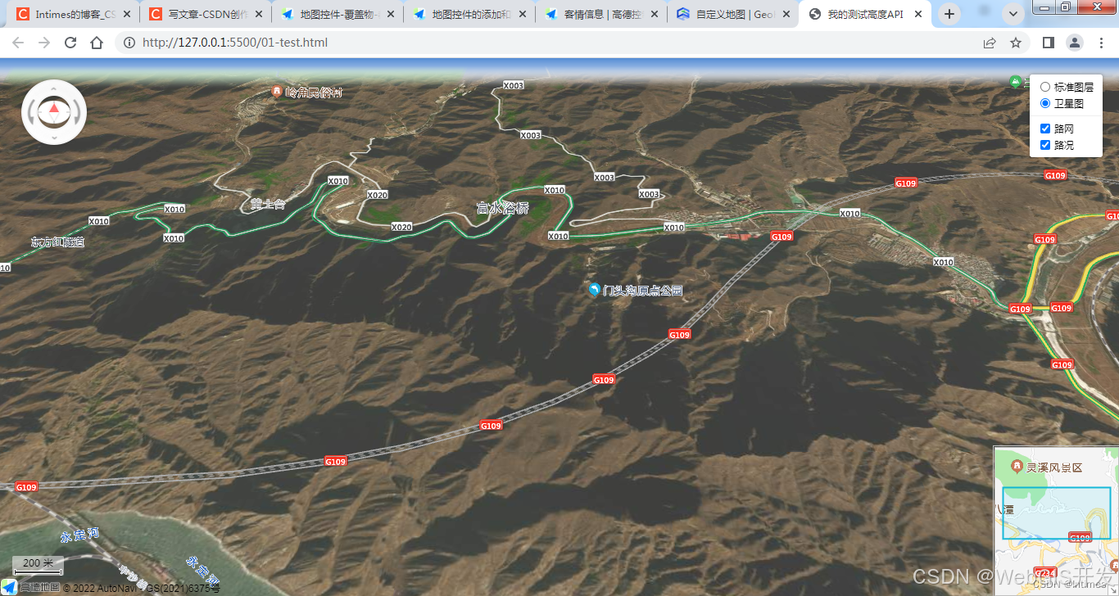Share this page
This screenshot has width=1119, height=596.
coord(990,43)
